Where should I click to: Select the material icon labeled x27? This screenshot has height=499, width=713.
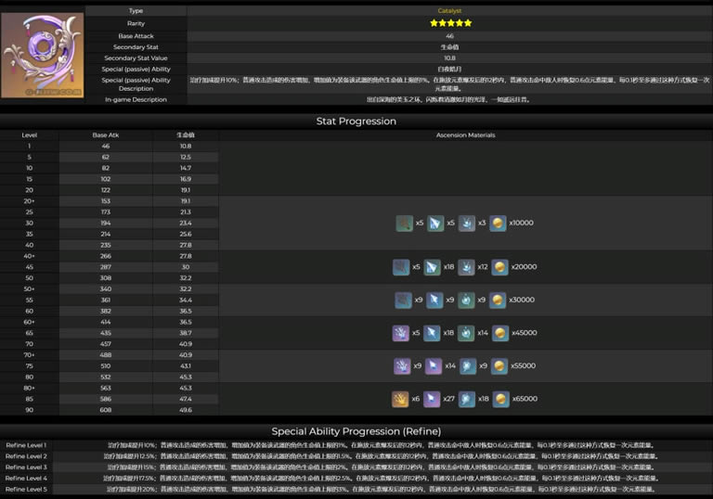tap(433, 399)
